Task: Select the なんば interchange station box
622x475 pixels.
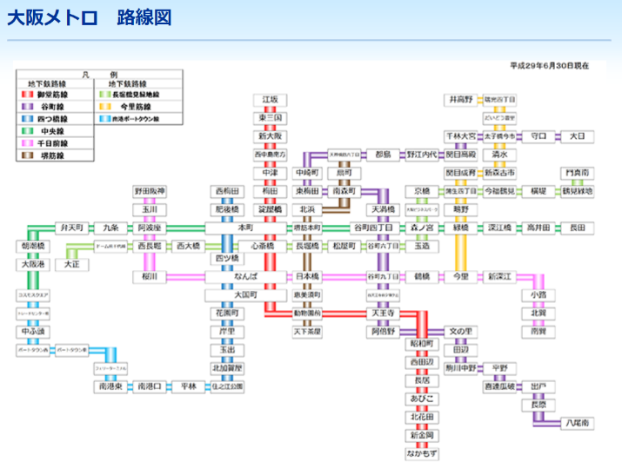Action: tap(245, 277)
